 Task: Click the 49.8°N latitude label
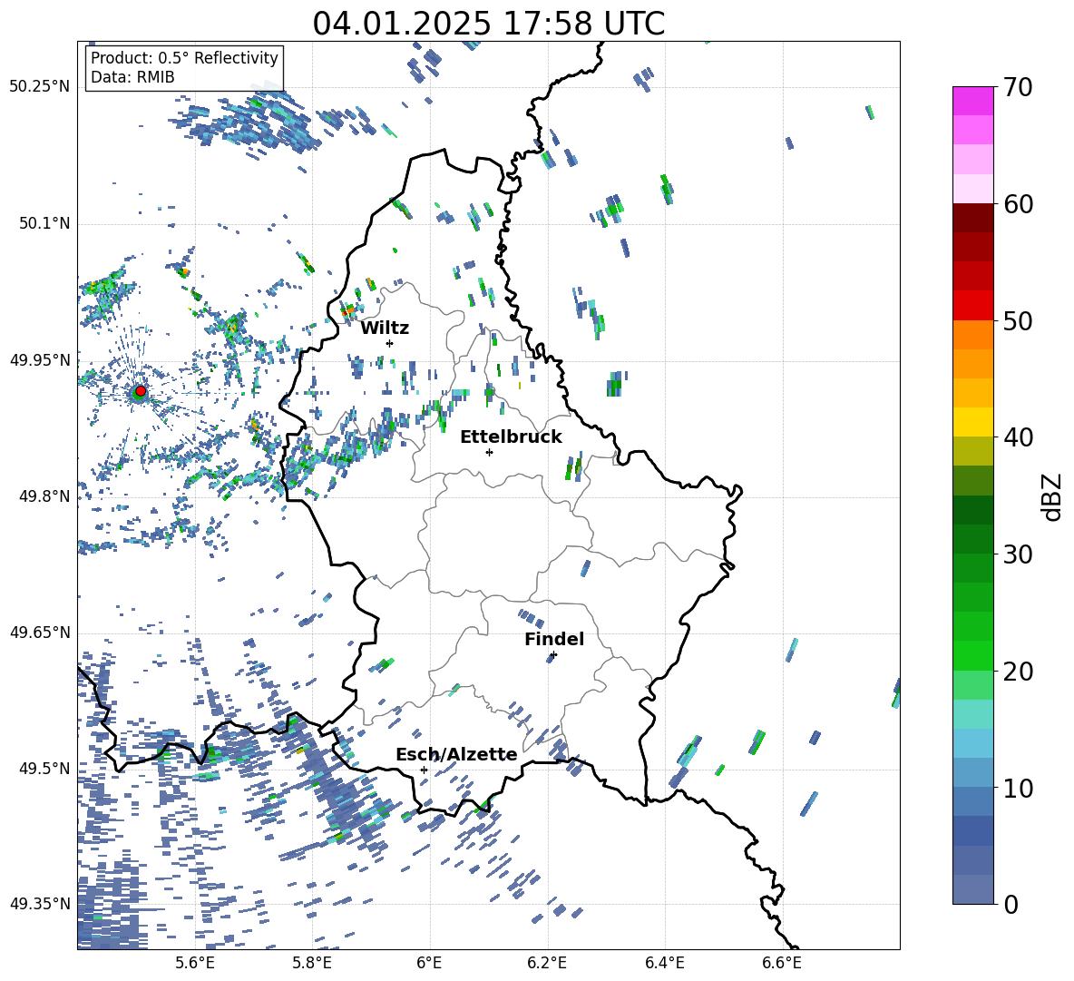click(x=44, y=496)
